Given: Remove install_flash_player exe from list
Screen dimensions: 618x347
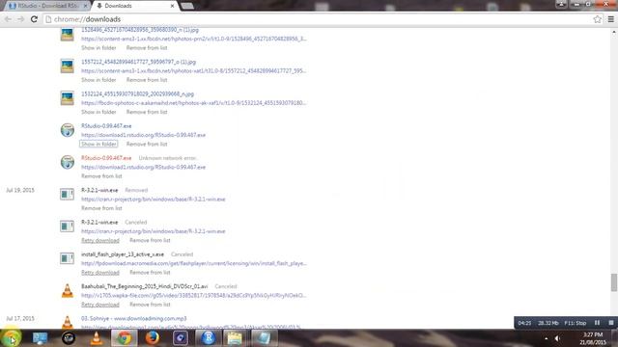Looking at the screenshot, I should (x=150, y=273).
